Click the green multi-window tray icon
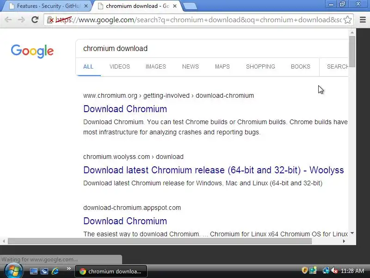This screenshot has height=278, width=370. pos(313,271)
